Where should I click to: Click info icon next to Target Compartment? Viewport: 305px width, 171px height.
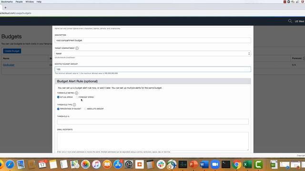pyautogui.click(x=77, y=48)
